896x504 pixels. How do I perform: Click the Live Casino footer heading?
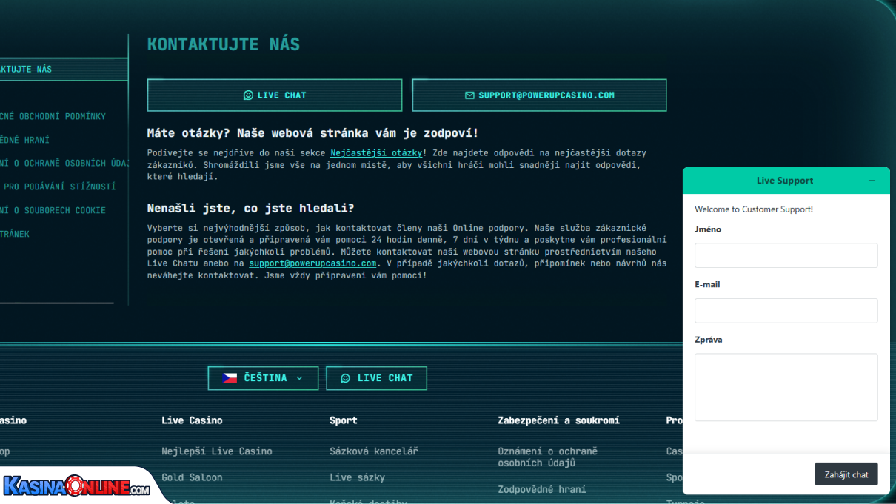(192, 420)
